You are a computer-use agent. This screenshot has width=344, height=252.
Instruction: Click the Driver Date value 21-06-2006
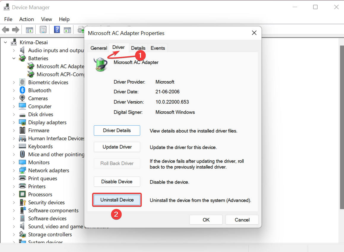tap(167, 92)
